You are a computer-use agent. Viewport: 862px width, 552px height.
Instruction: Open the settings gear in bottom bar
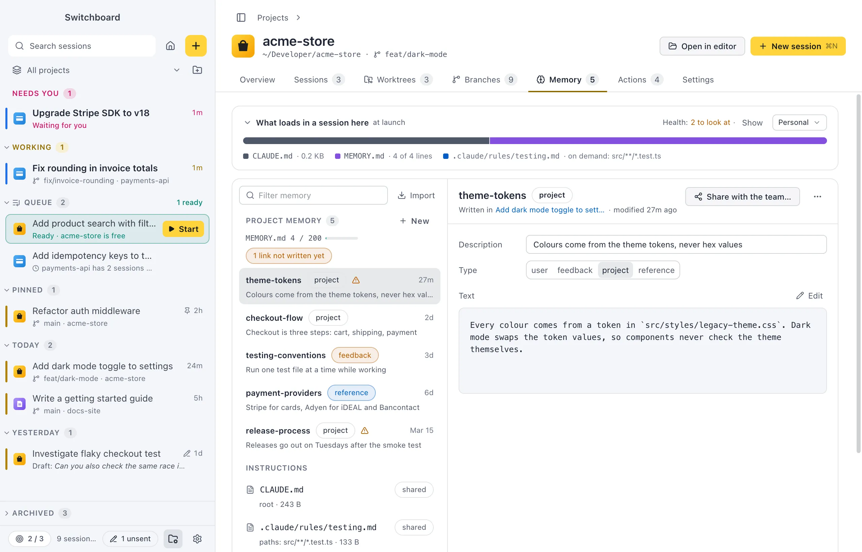[197, 539]
